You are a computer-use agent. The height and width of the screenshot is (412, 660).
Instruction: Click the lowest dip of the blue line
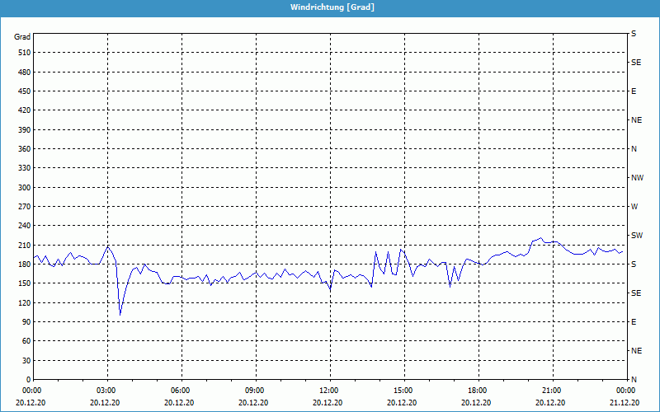click(x=120, y=314)
